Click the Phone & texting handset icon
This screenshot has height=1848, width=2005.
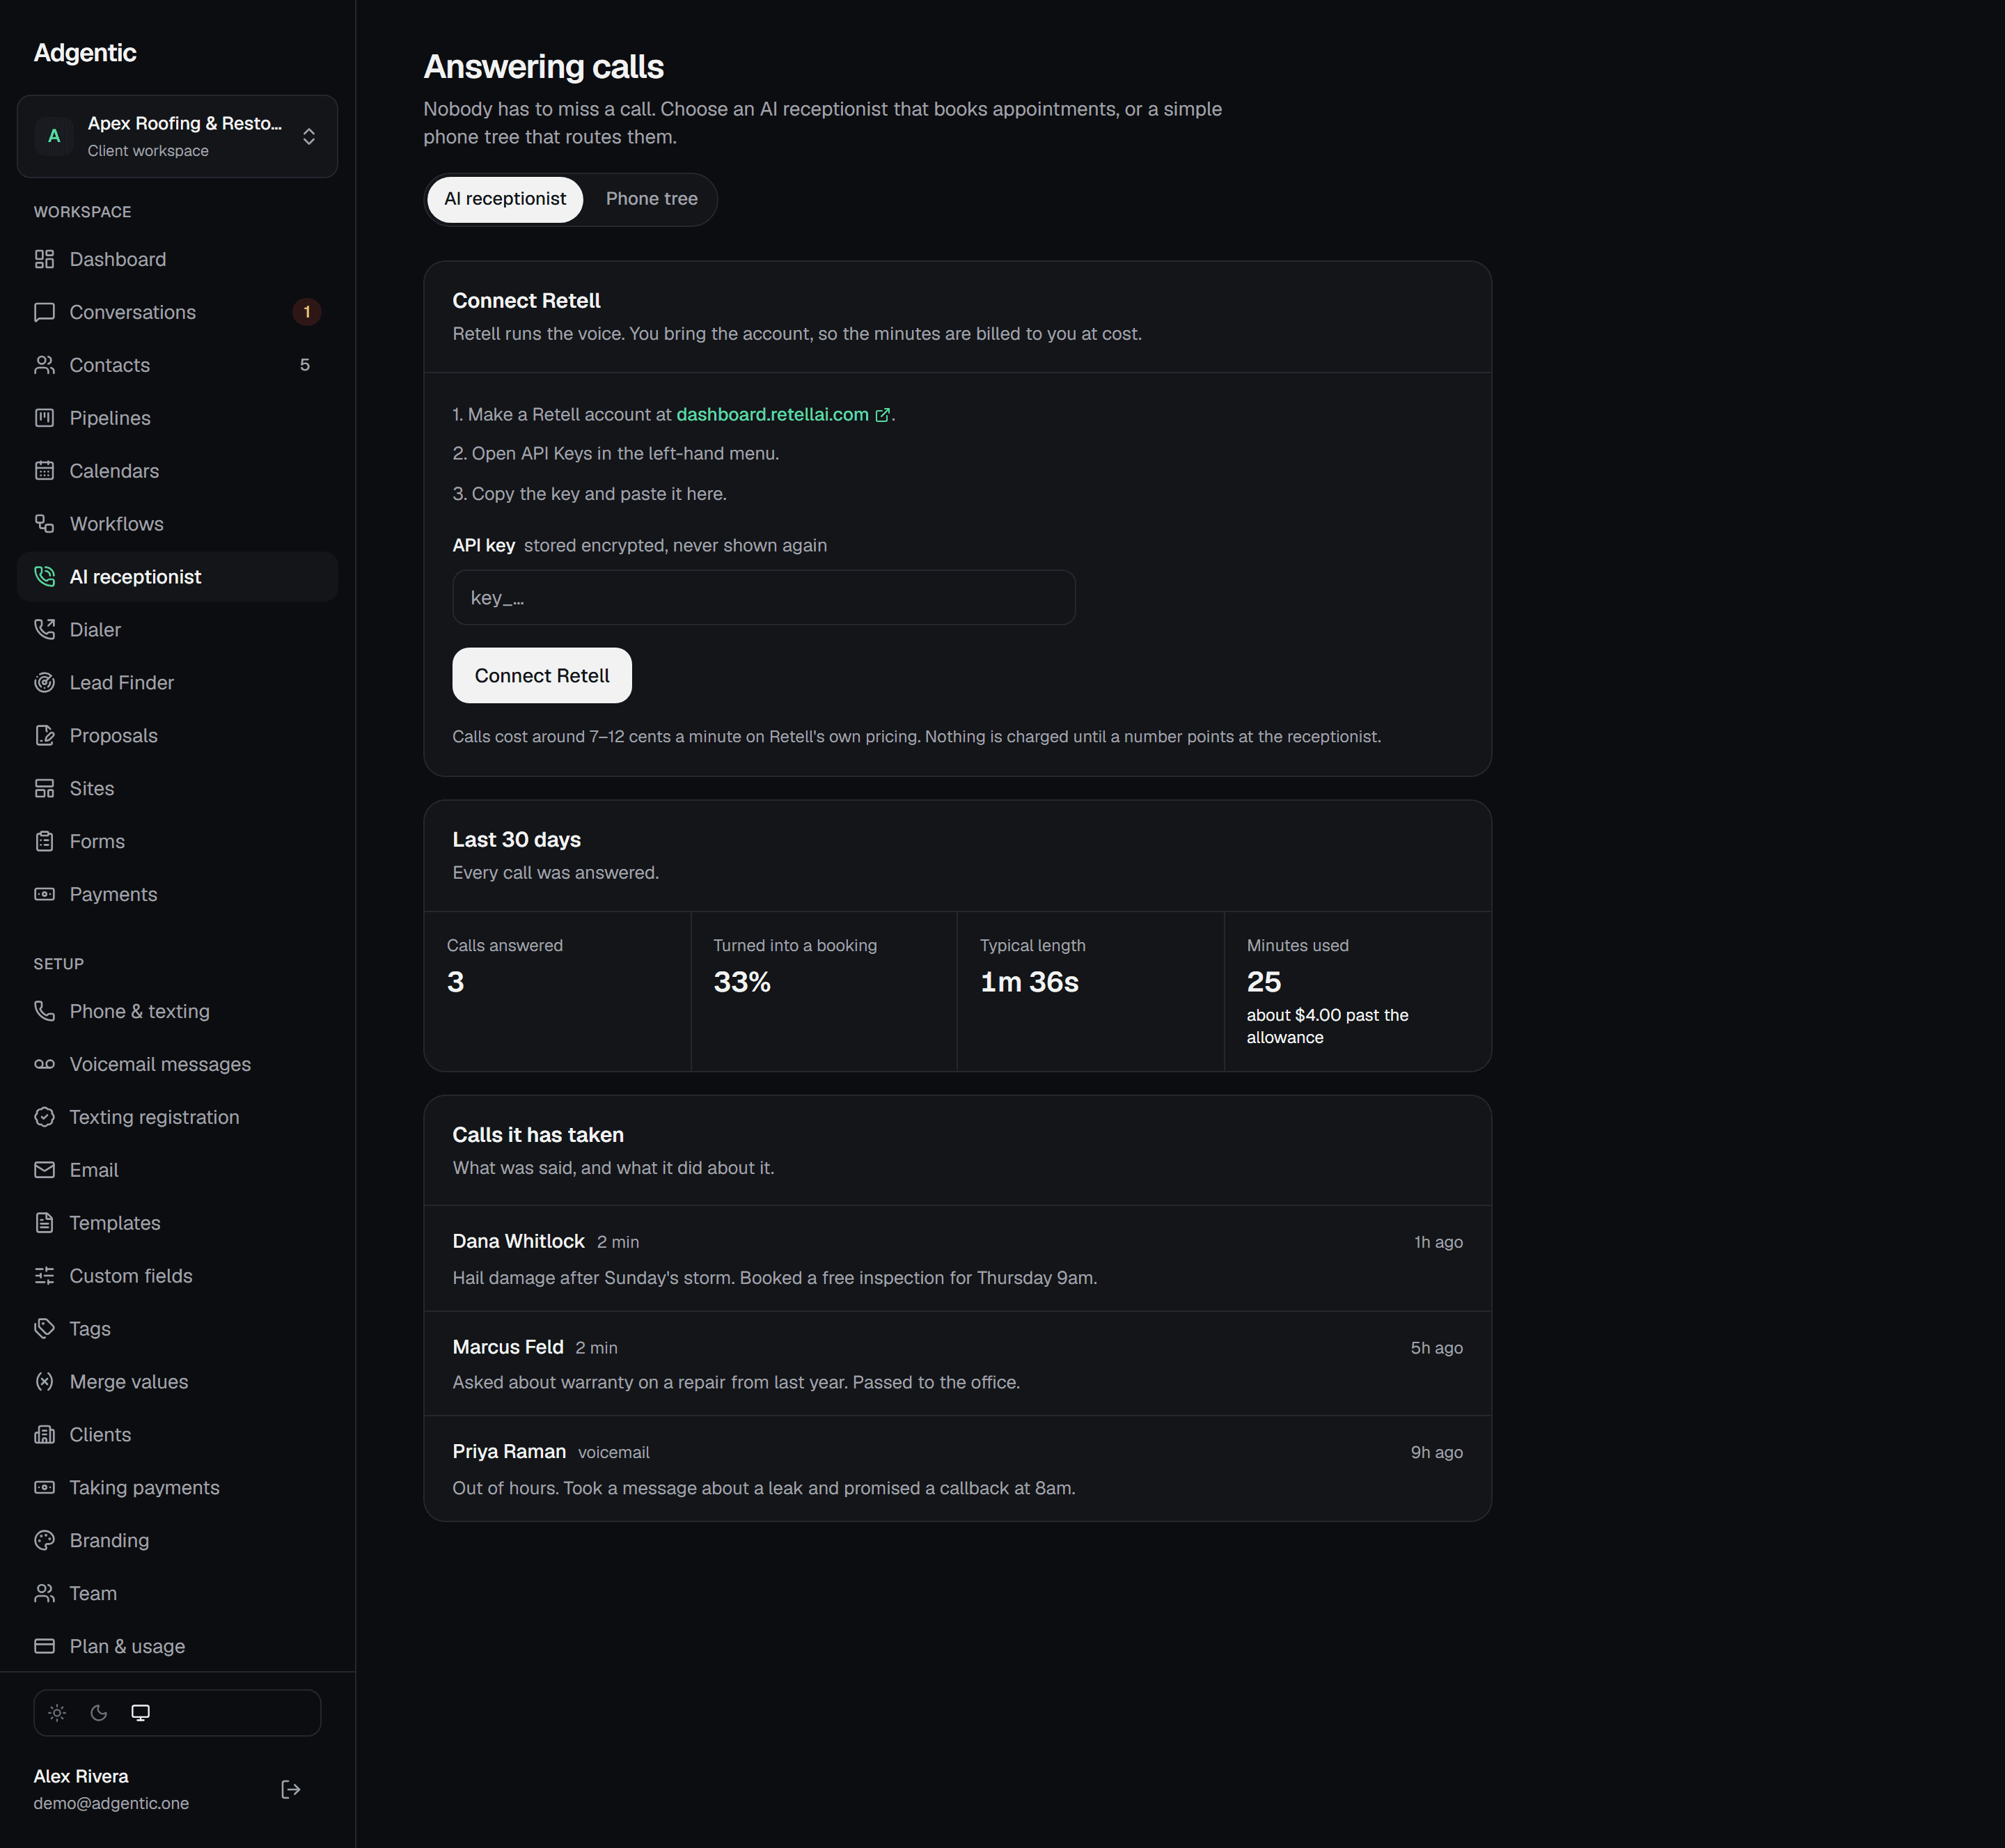pos(44,1011)
